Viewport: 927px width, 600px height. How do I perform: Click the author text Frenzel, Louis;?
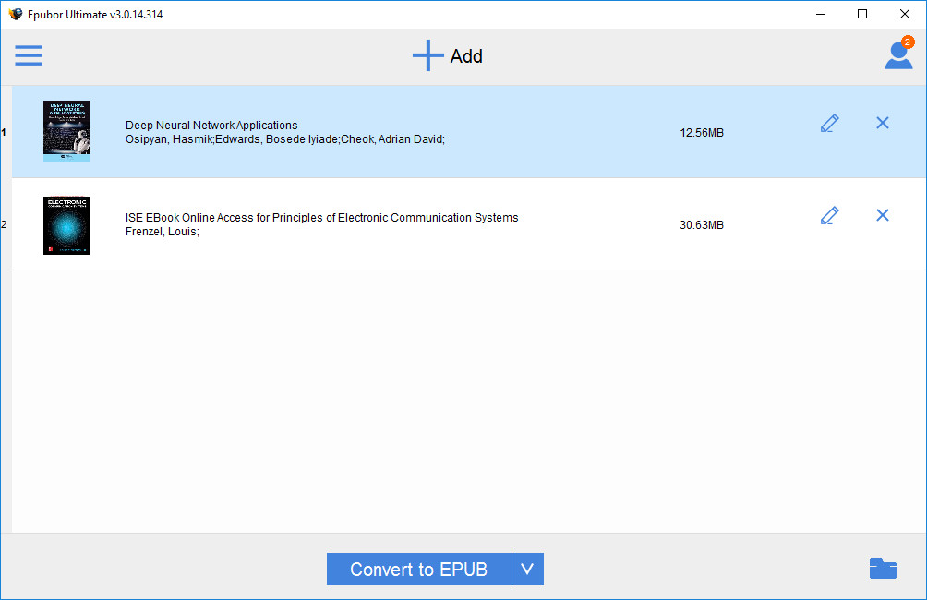(x=162, y=232)
